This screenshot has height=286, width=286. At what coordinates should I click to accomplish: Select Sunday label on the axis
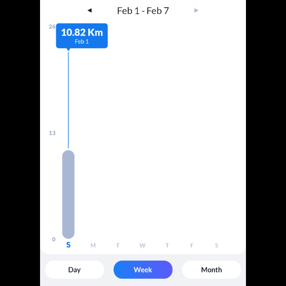click(68, 245)
